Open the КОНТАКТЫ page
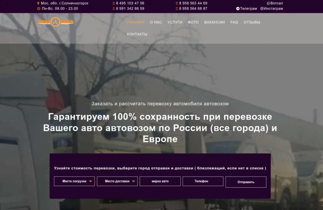The image size is (323, 210). pyautogui.click(x=137, y=34)
